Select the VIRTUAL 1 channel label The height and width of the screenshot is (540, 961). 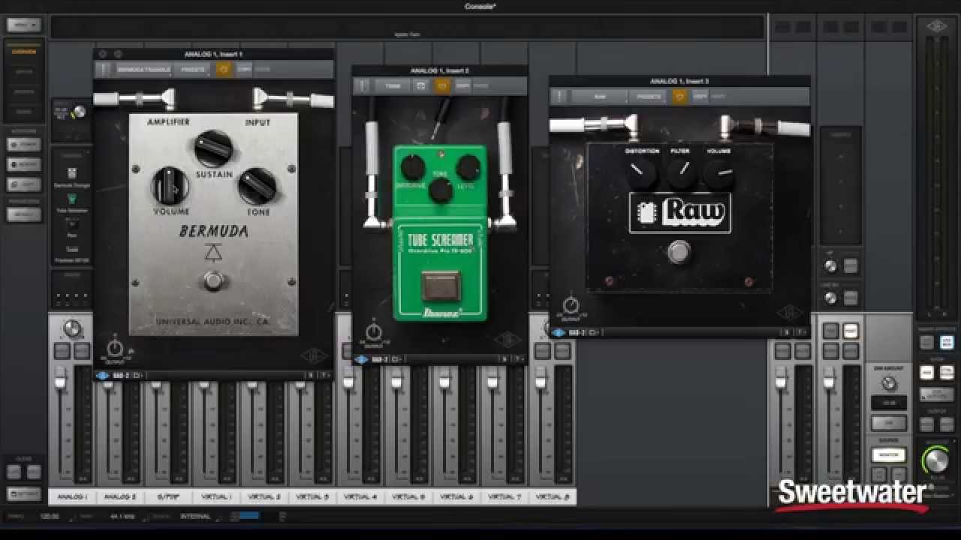click(x=216, y=496)
